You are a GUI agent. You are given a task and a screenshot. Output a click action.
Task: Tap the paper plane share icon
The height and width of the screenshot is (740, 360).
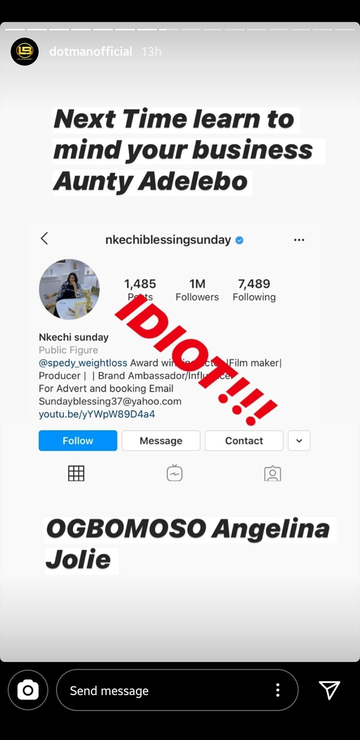(329, 690)
